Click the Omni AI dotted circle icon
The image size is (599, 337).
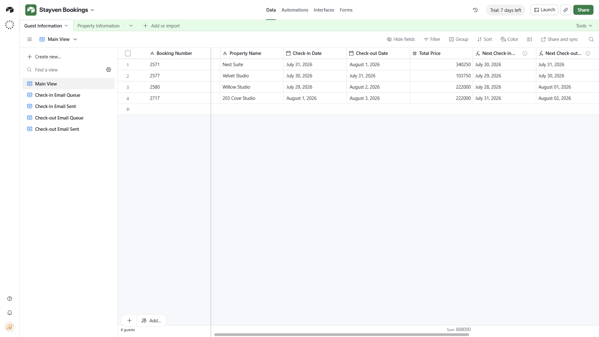click(x=10, y=25)
